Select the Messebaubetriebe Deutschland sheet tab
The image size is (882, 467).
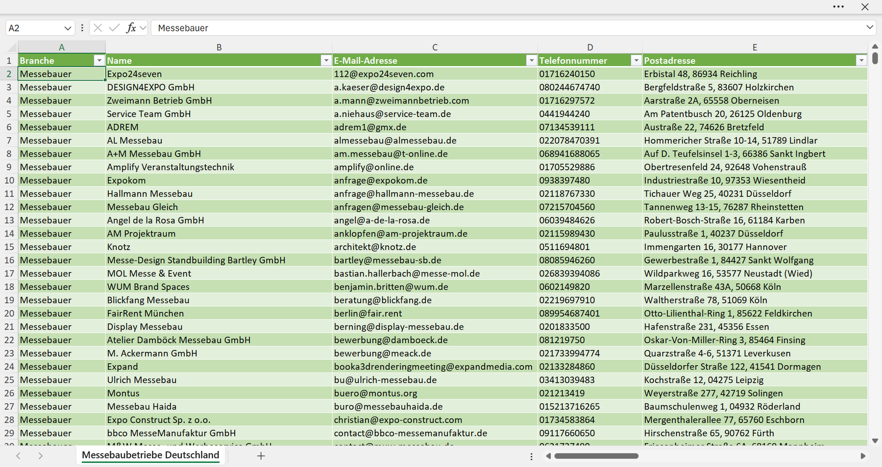150,455
